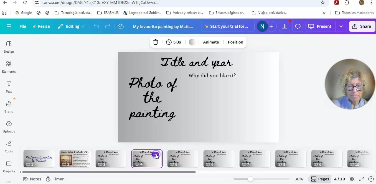Click the undo arrow icon
Image resolution: width=376 pixels, height=184 pixels.
point(96,26)
